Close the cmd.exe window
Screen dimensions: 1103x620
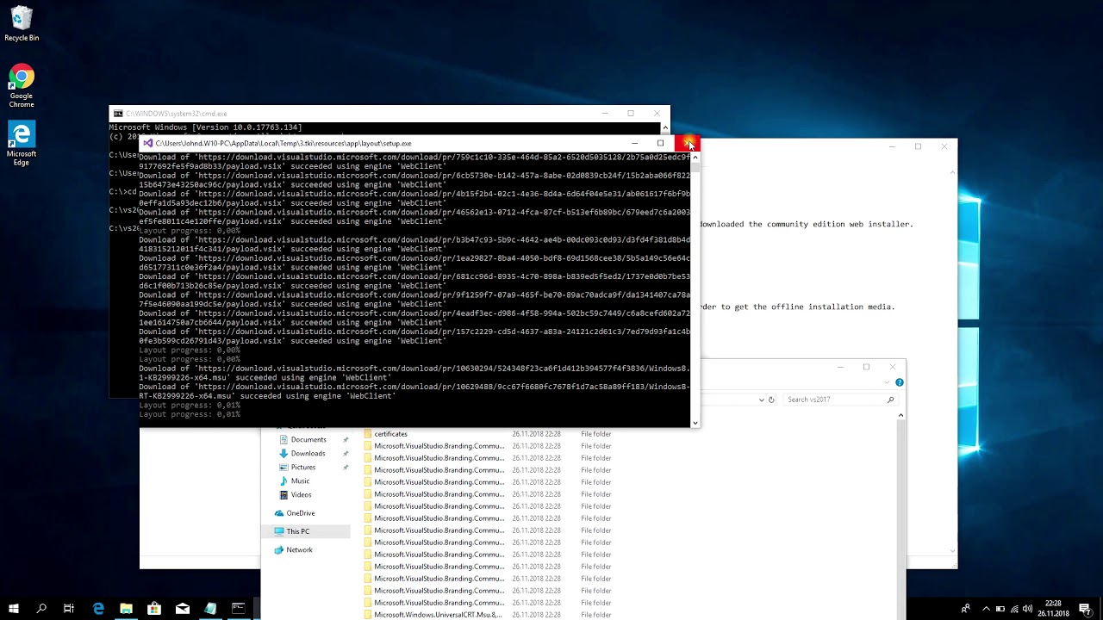[657, 114]
